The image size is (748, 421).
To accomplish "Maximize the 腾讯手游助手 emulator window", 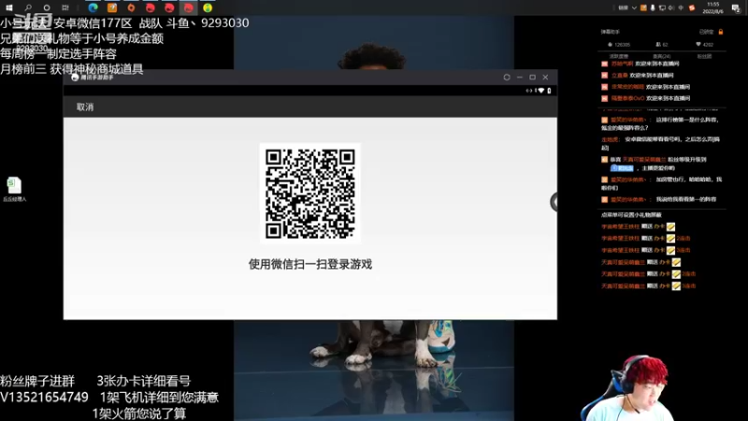I will pos(532,77).
